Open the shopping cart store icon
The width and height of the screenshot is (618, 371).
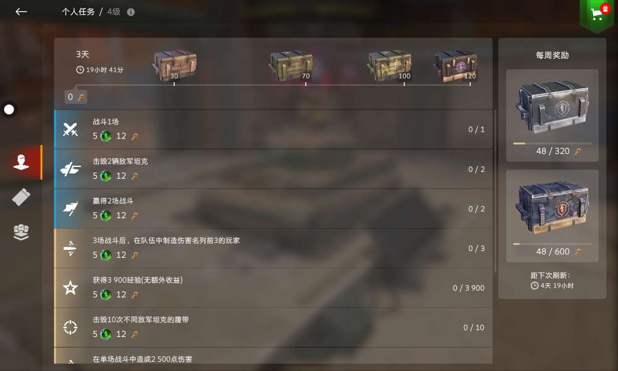click(597, 14)
